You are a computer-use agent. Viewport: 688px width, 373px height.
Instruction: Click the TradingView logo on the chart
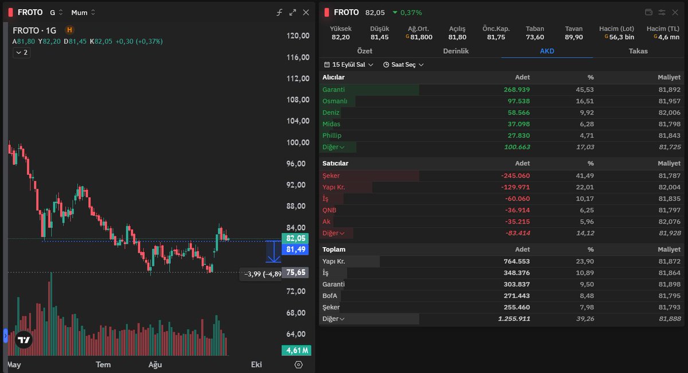[24, 340]
